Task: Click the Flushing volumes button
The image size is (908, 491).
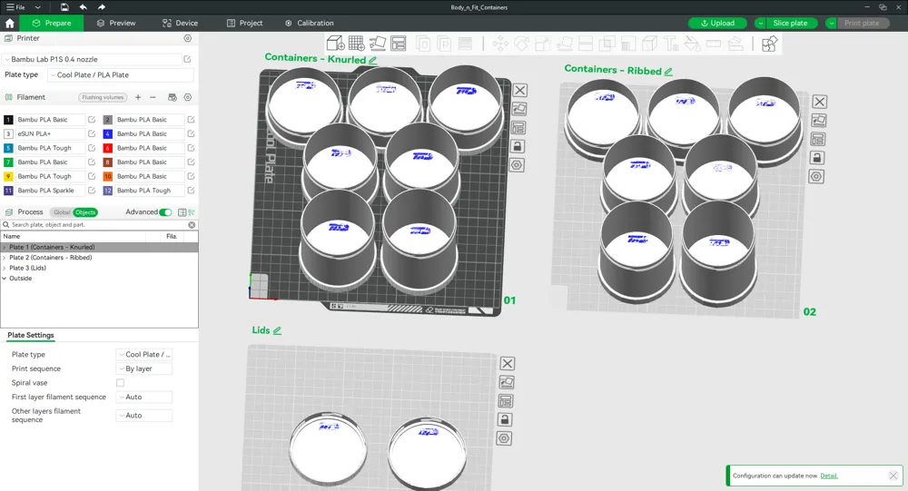Action: click(103, 97)
